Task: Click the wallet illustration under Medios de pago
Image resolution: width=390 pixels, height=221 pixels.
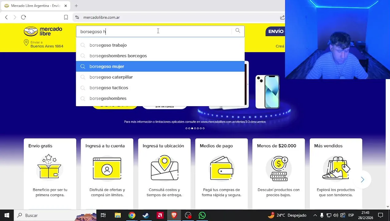Action: tap(221, 168)
